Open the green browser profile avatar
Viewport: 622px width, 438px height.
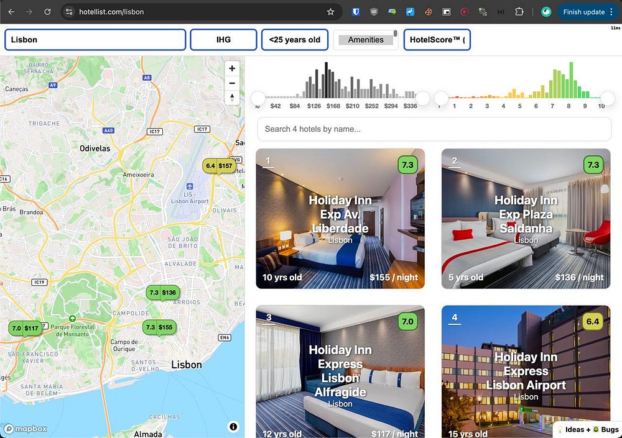tap(546, 12)
